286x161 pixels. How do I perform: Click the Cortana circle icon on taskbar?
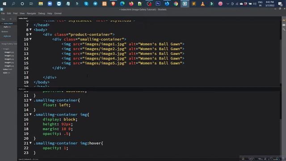point(22,4)
